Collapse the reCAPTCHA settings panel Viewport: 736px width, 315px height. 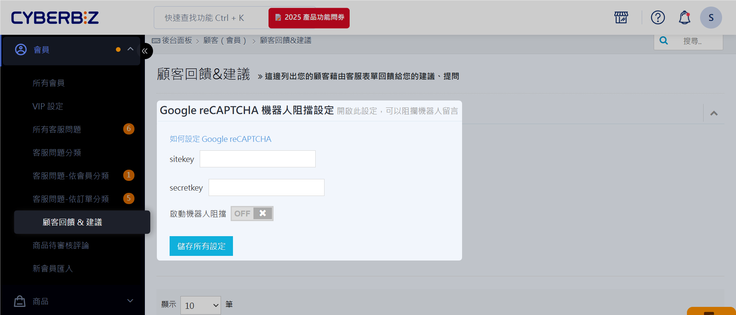click(x=714, y=113)
